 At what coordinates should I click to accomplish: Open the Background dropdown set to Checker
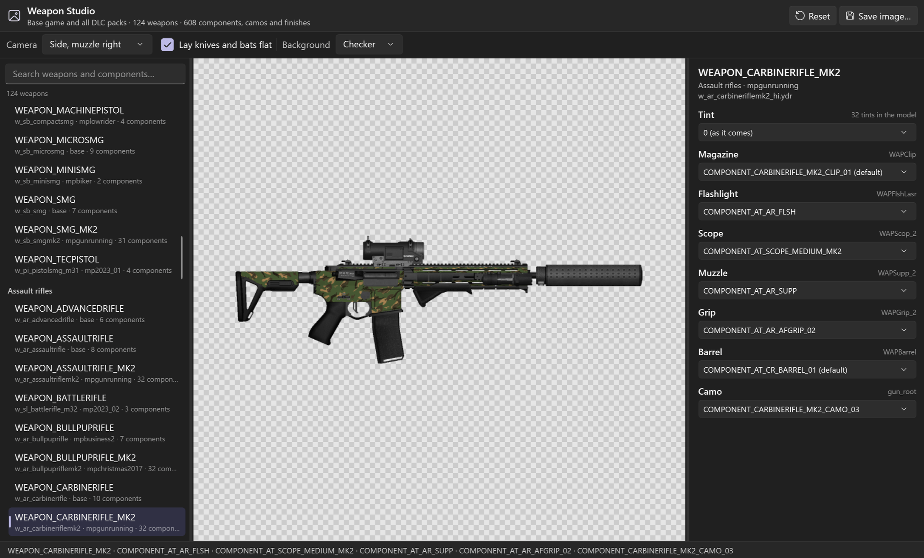point(369,45)
